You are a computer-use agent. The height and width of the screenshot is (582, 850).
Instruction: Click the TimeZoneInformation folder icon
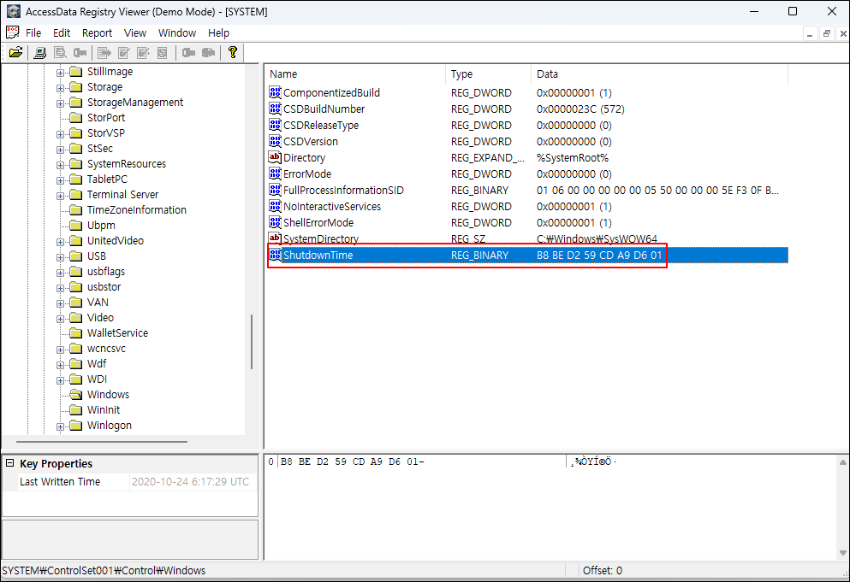pos(76,209)
